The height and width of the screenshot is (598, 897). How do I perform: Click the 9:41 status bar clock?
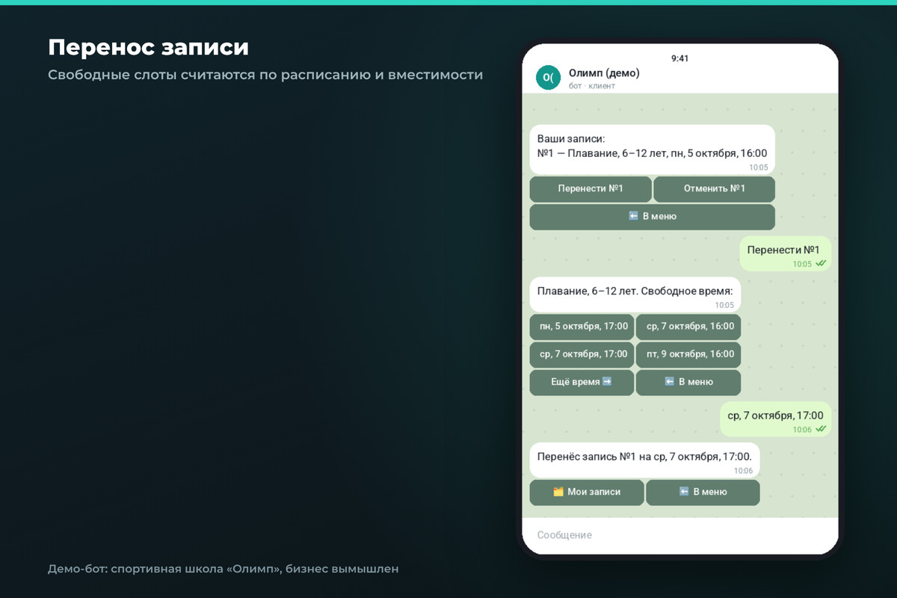680,58
